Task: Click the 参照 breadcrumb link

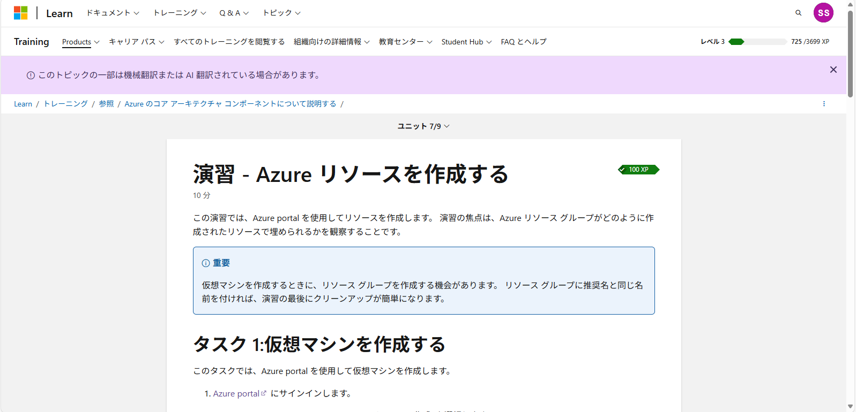Action: pyautogui.click(x=106, y=104)
